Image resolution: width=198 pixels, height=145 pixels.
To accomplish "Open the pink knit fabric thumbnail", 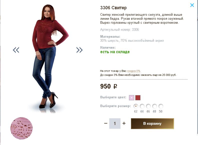I will 21,128.
